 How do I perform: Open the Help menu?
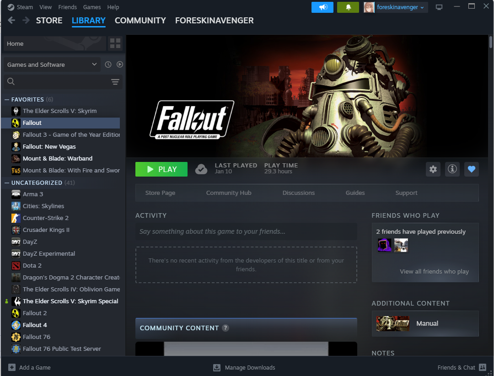113,7
